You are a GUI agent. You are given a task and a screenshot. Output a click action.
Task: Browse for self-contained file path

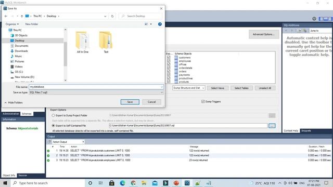pyautogui.click(x=272, y=126)
